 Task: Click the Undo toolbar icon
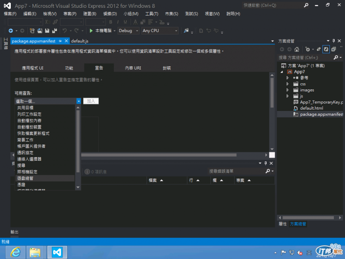coord(64,31)
